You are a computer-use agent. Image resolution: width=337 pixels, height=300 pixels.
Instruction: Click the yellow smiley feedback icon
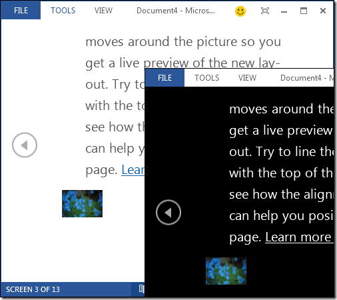(240, 11)
